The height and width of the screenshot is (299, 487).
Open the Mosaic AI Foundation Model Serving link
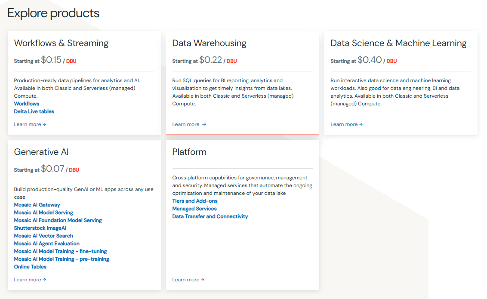pyautogui.click(x=58, y=220)
